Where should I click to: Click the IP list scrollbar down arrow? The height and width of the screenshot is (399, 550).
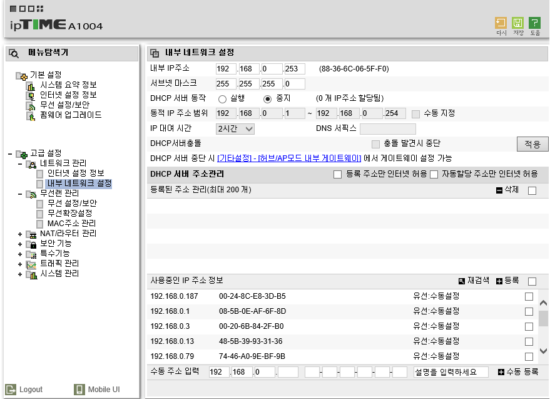pos(543,351)
